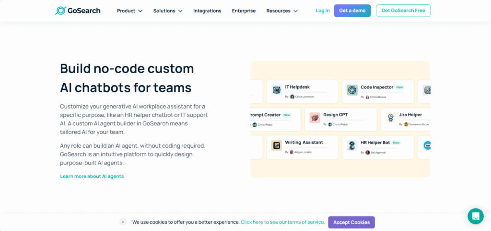Click the Jira Helper agent icon

391,118
